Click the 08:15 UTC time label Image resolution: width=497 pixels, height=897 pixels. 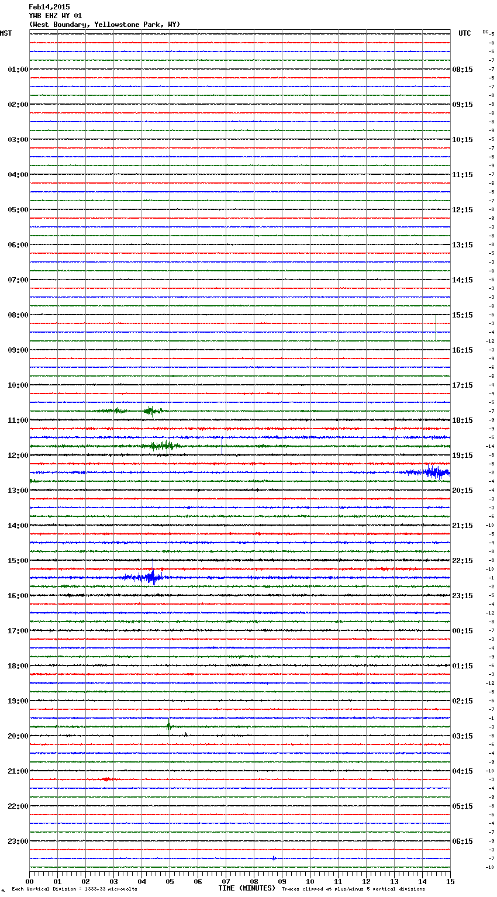pyautogui.click(x=463, y=70)
